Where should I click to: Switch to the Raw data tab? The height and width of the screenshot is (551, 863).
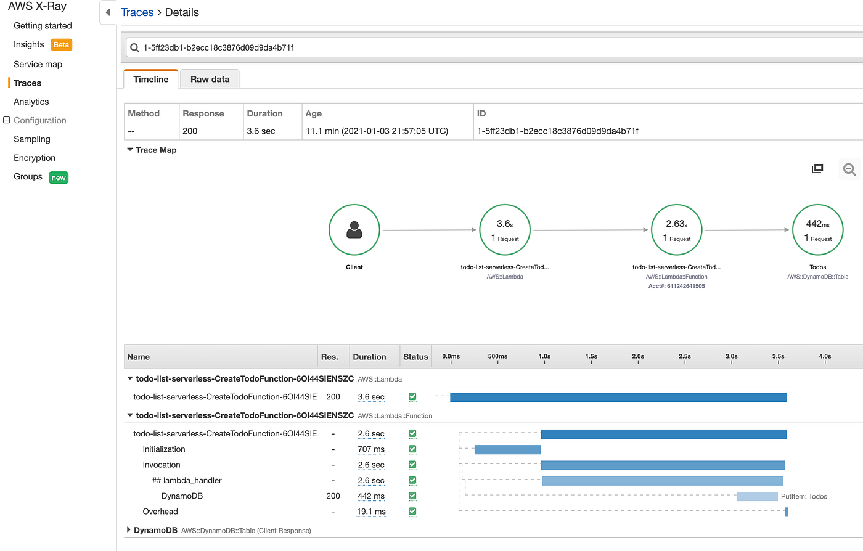[x=210, y=79]
